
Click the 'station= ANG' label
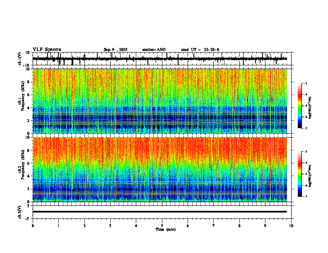(x=154, y=50)
